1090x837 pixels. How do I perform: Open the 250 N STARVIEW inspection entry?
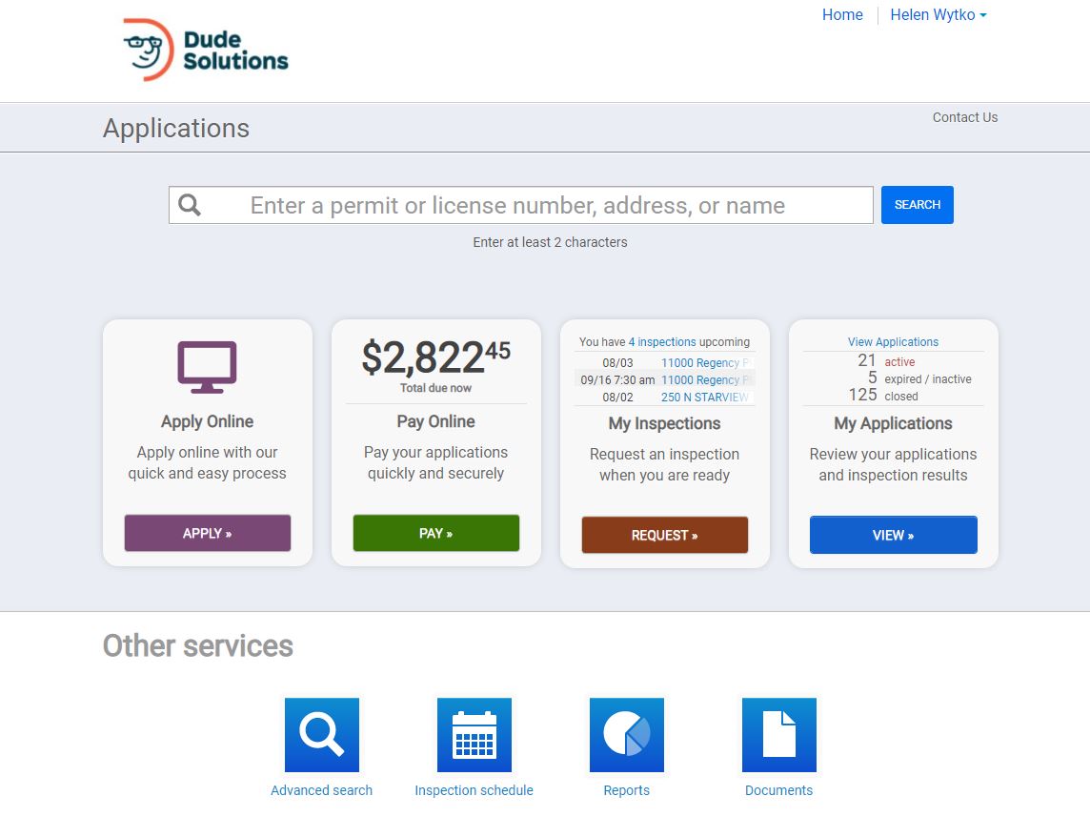705,397
